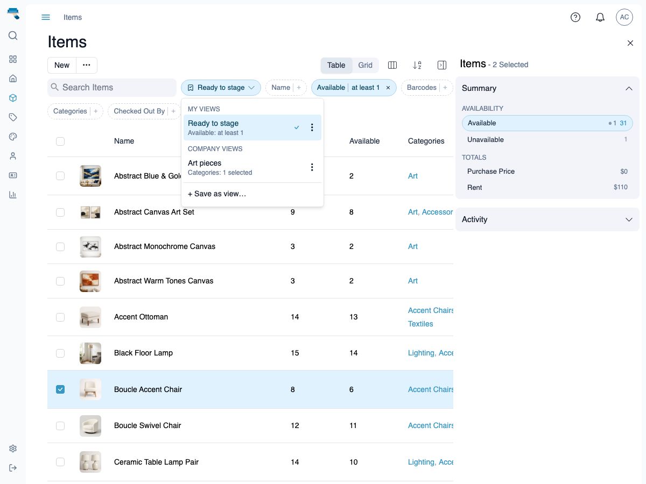This screenshot has height=484, width=646.
Task: Check the Abstract Canvas Art Set row
Action: (x=60, y=212)
